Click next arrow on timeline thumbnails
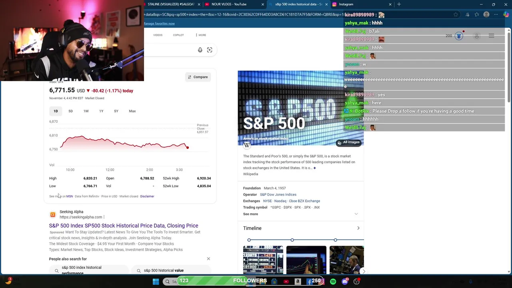 pyautogui.click(x=363, y=272)
